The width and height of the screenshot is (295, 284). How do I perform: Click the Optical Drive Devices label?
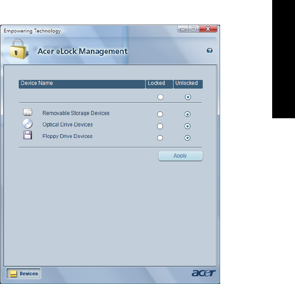click(68, 125)
